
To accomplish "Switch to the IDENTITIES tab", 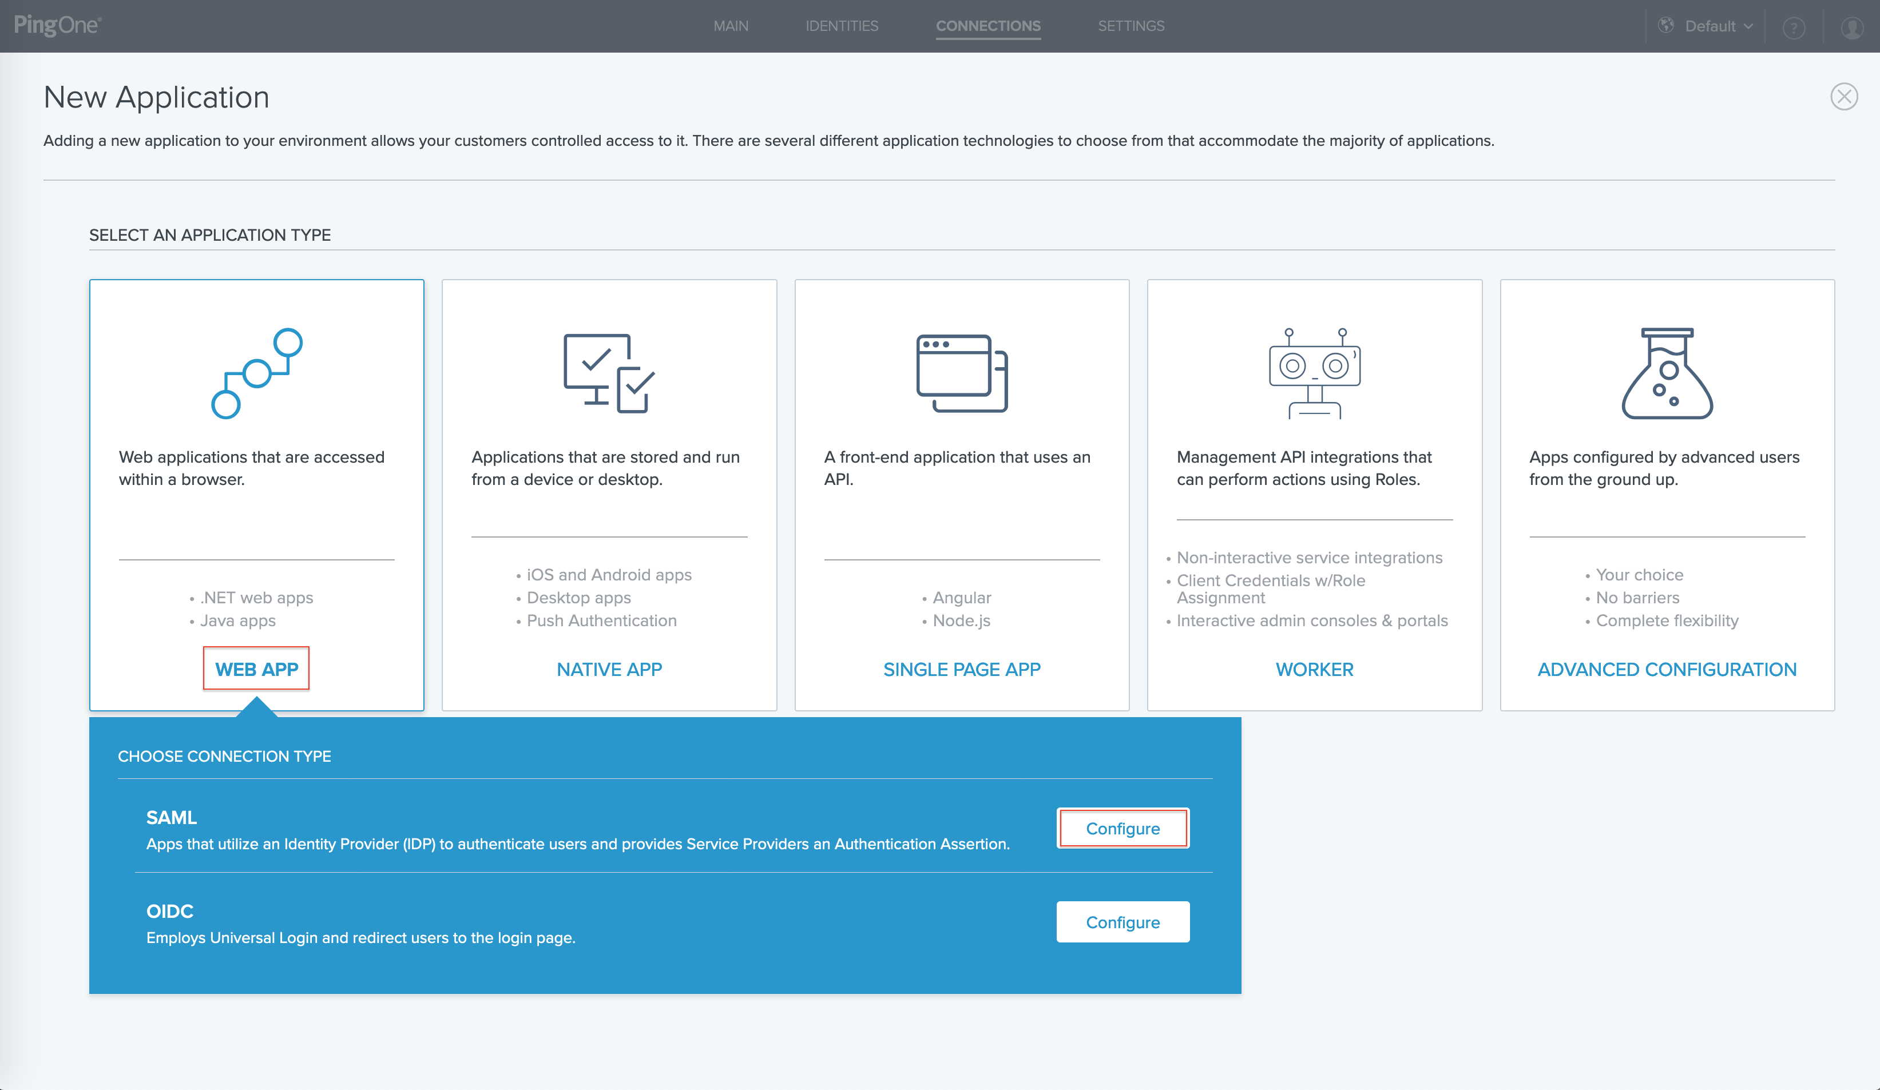I will [842, 26].
